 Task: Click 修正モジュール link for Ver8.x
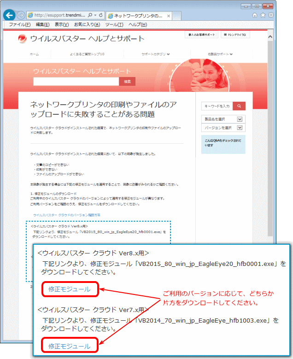(70, 289)
